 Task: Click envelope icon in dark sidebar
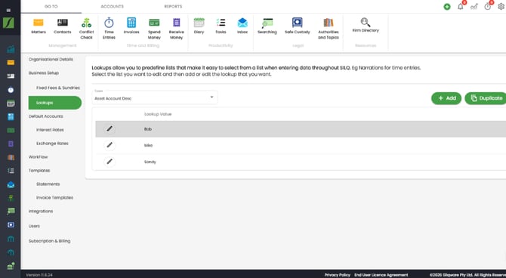[11, 184]
